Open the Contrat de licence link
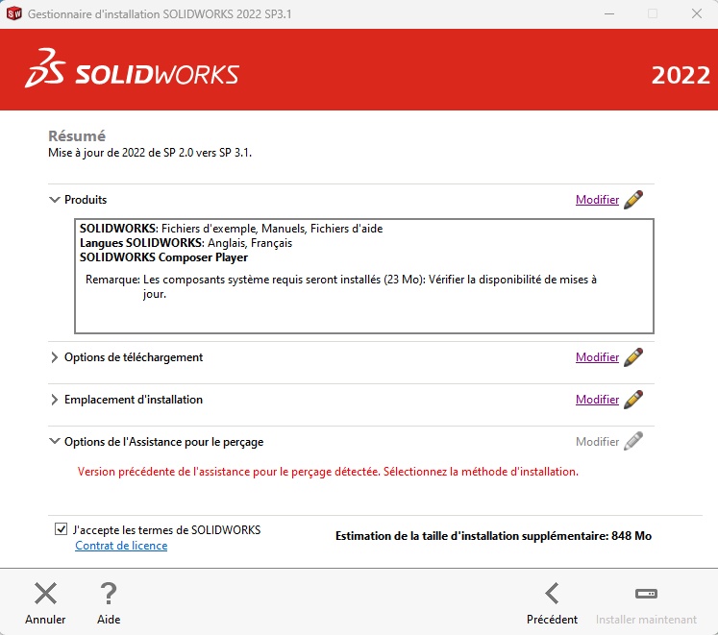 click(x=121, y=546)
